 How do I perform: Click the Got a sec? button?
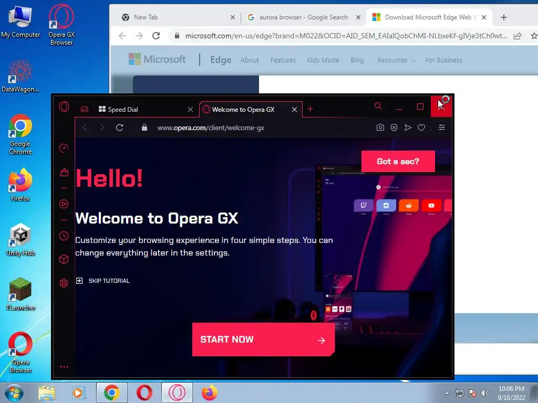click(398, 162)
